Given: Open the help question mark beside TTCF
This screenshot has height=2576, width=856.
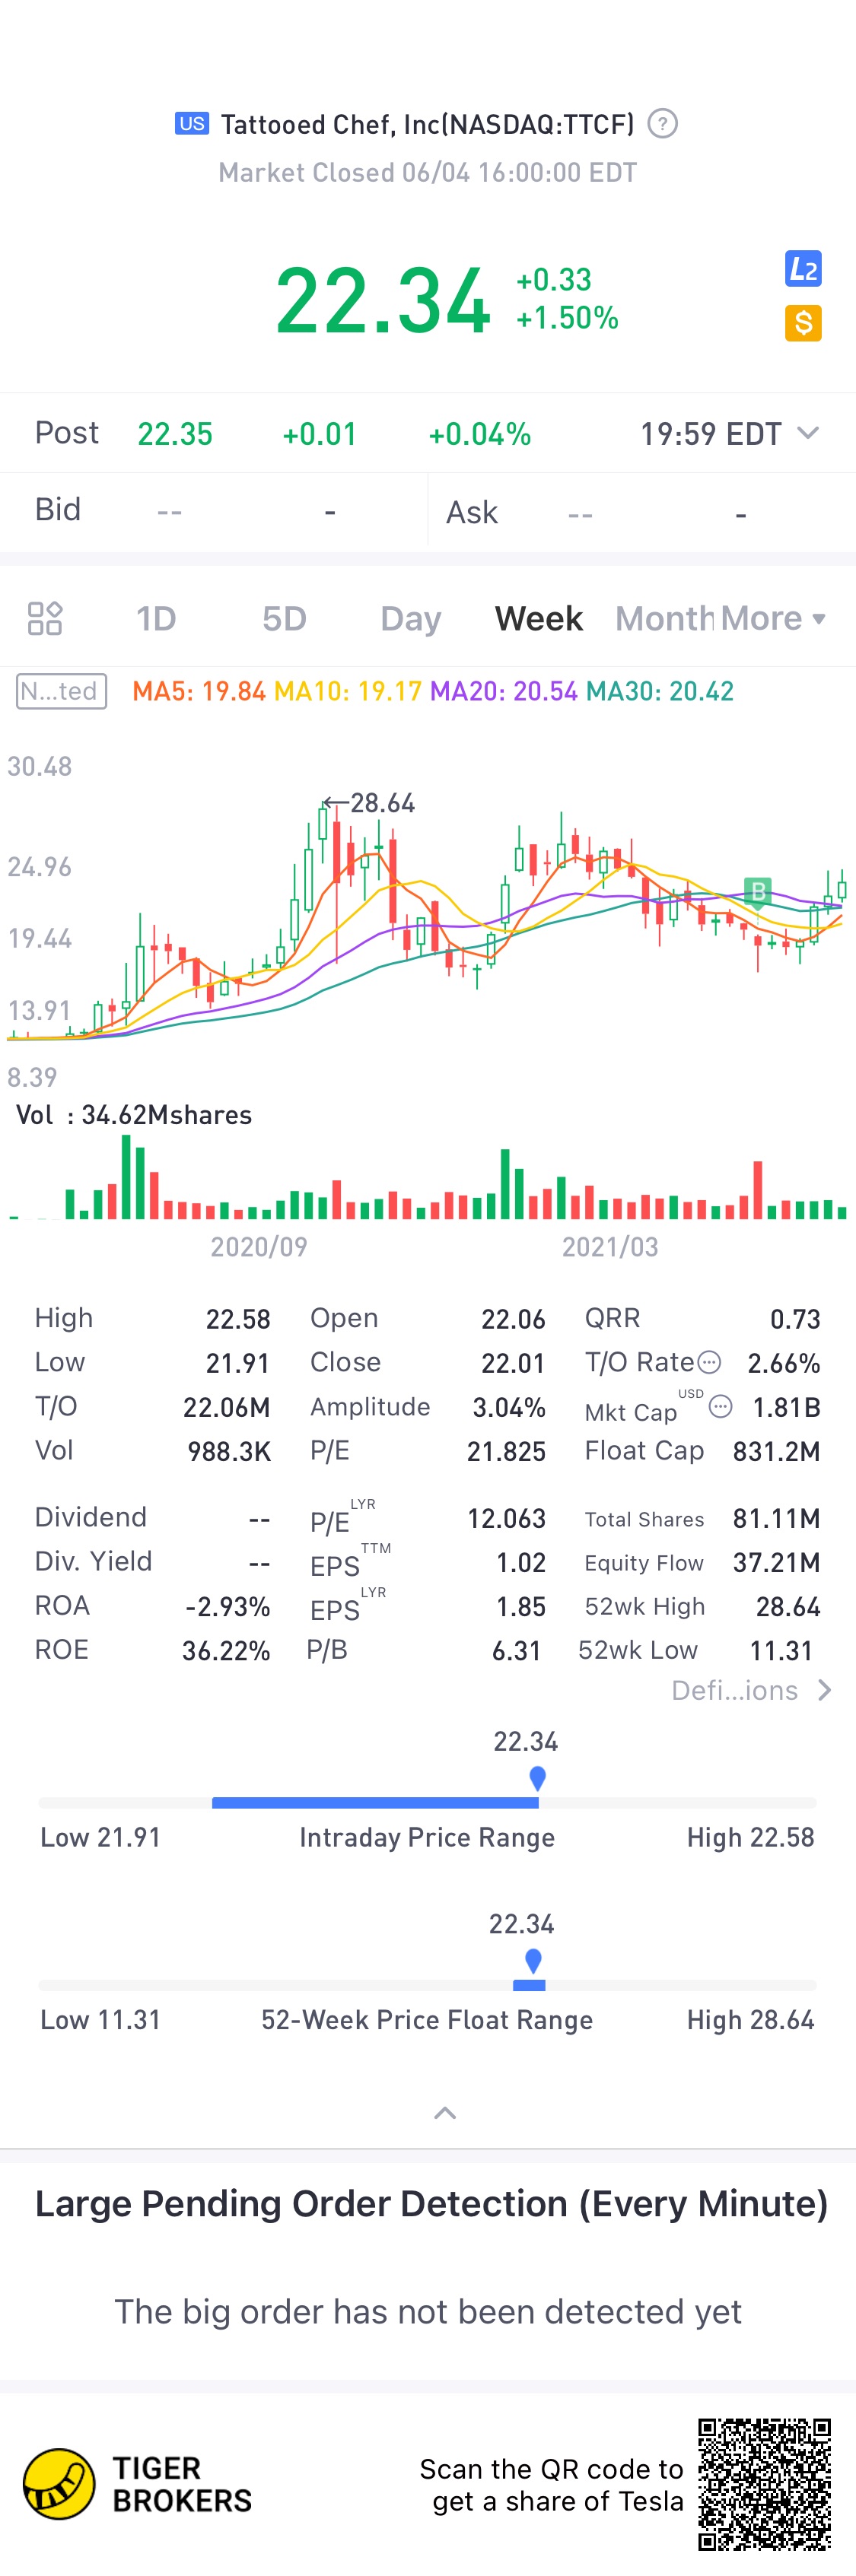Looking at the screenshot, I should (662, 123).
